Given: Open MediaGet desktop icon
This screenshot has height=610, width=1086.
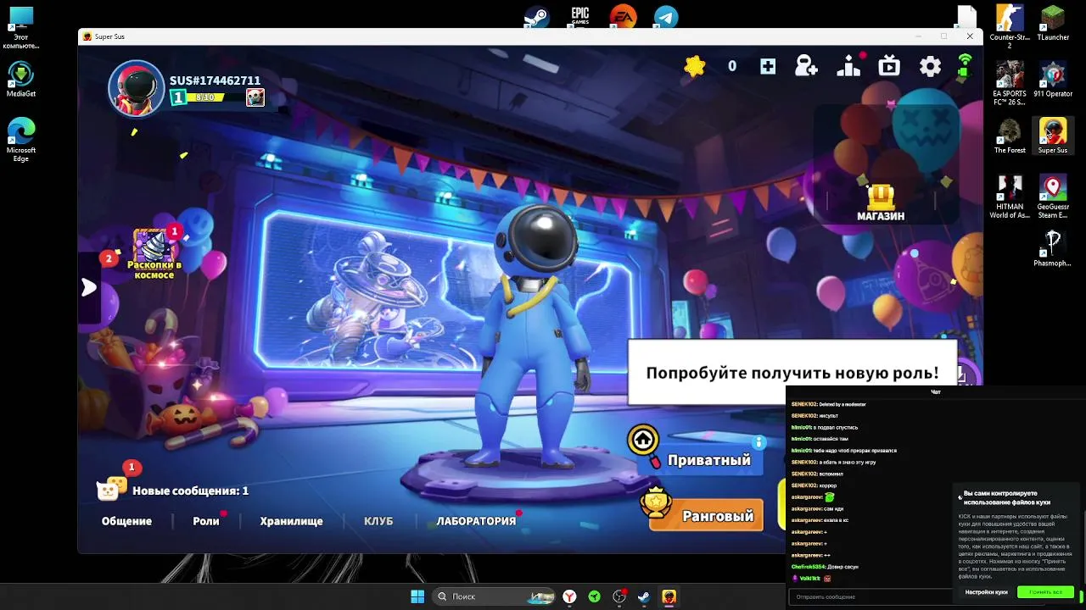Looking at the screenshot, I should coord(21,80).
